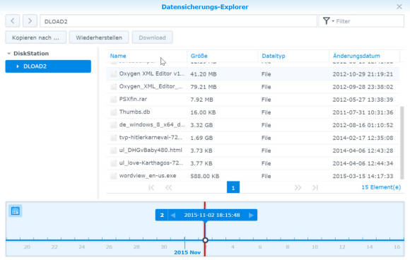Select the ul_DHGvBaby480.html file

point(253,150)
